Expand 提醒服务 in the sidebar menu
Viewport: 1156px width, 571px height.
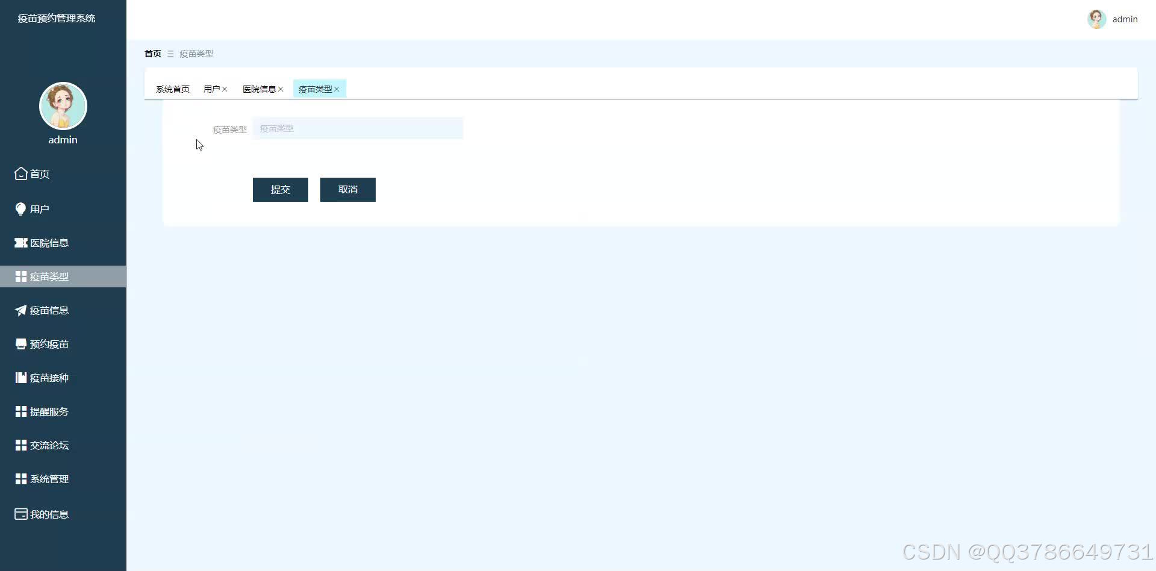coord(63,411)
